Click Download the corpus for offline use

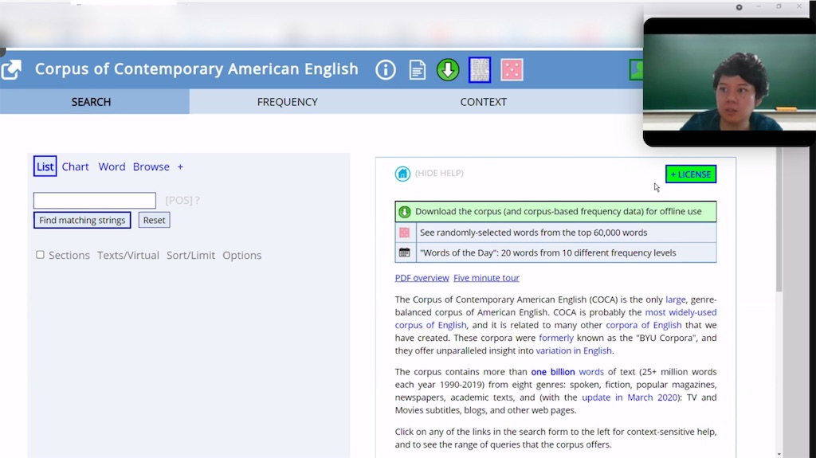[x=555, y=212]
